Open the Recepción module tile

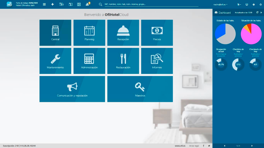point(123,33)
